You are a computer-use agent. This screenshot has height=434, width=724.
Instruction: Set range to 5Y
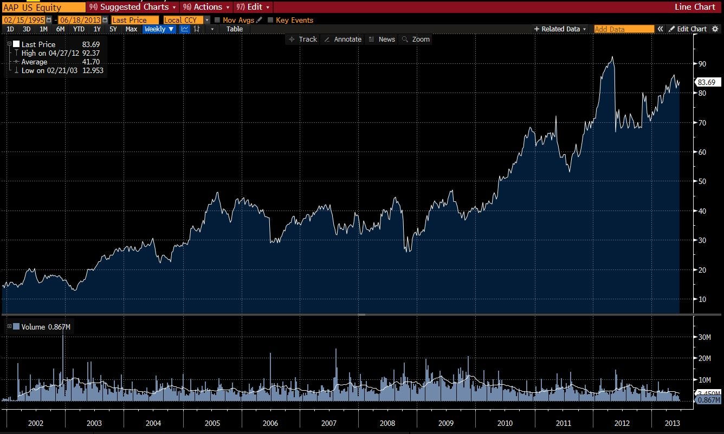point(113,29)
